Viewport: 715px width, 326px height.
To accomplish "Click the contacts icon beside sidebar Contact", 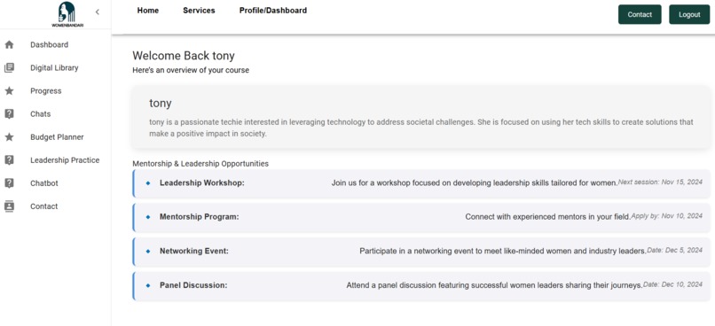I will (9, 206).
